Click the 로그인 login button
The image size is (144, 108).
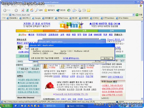click(37, 65)
